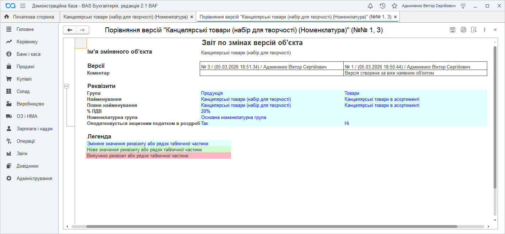Open the application logo menu
505x234 pixels.
pyautogui.click(x=10, y=6)
